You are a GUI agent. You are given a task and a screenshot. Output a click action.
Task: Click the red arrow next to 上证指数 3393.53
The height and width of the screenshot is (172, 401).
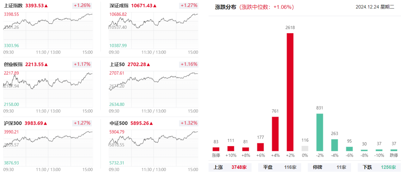coord(46,6)
